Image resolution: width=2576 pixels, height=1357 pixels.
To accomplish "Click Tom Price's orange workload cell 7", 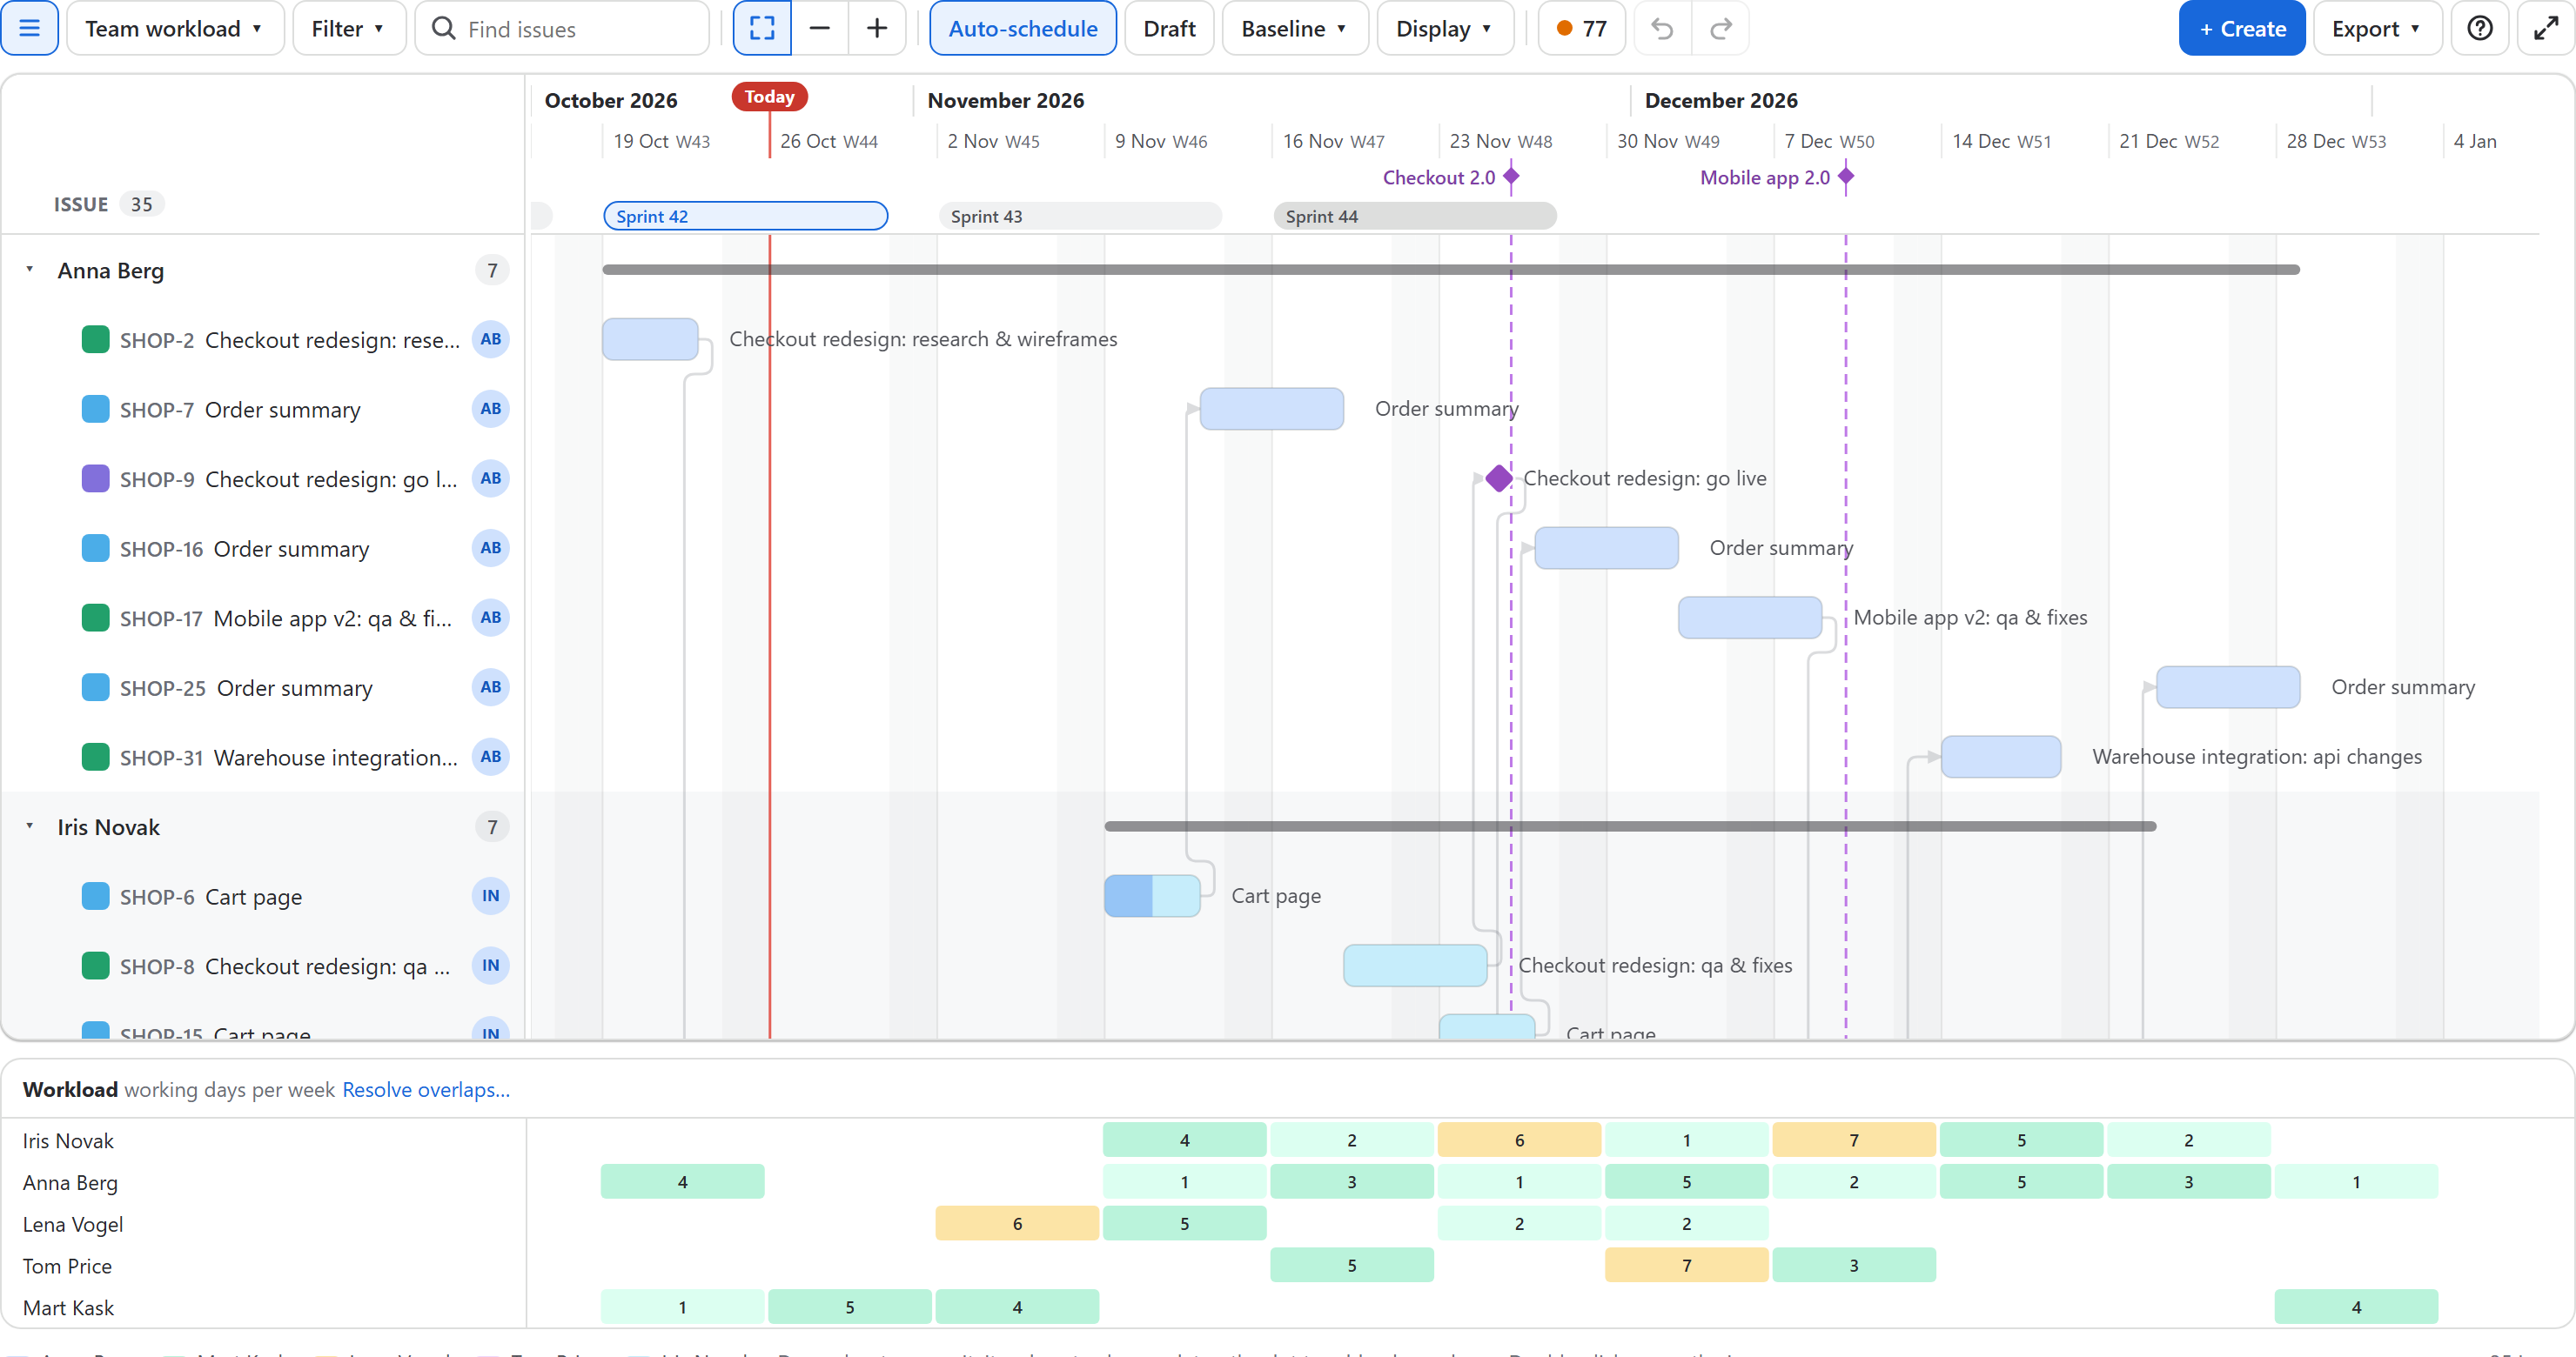I will [1686, 1266].
